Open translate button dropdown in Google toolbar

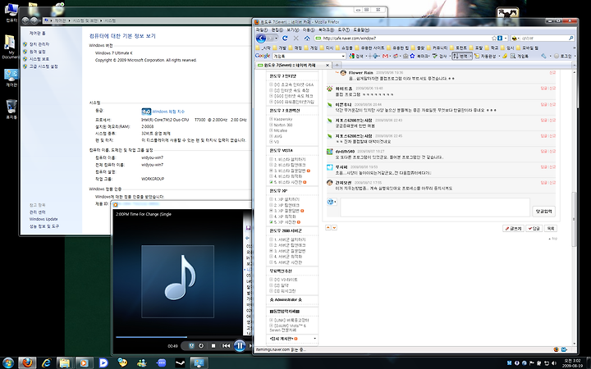click(x=470, y=56)
